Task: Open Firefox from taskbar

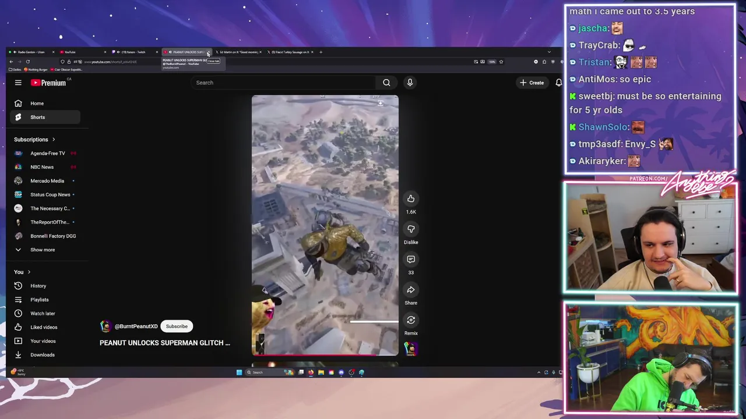Action: tap(311, 372)
